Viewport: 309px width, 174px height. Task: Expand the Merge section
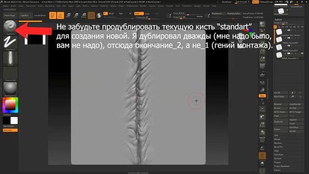click(277, 139)
